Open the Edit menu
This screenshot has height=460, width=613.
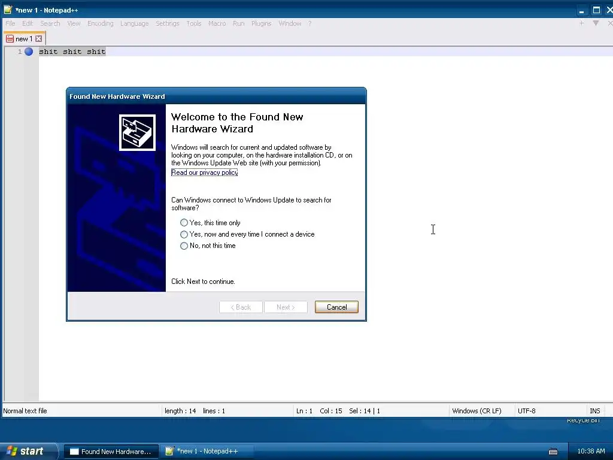(28, 23)
